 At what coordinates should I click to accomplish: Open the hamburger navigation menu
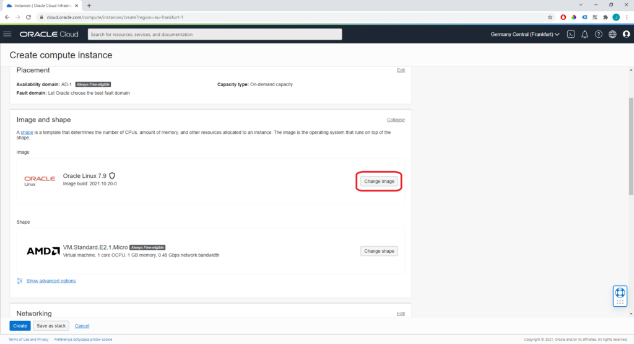pos(7,34)
